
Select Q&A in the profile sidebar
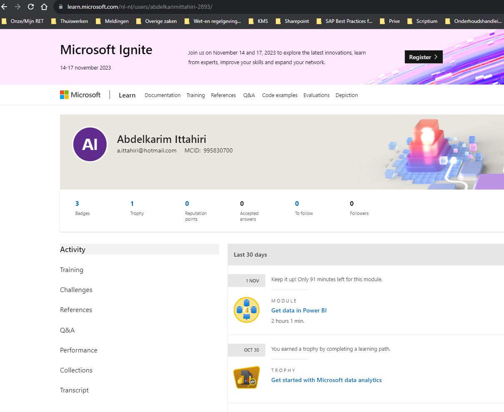tap(67, 330)
